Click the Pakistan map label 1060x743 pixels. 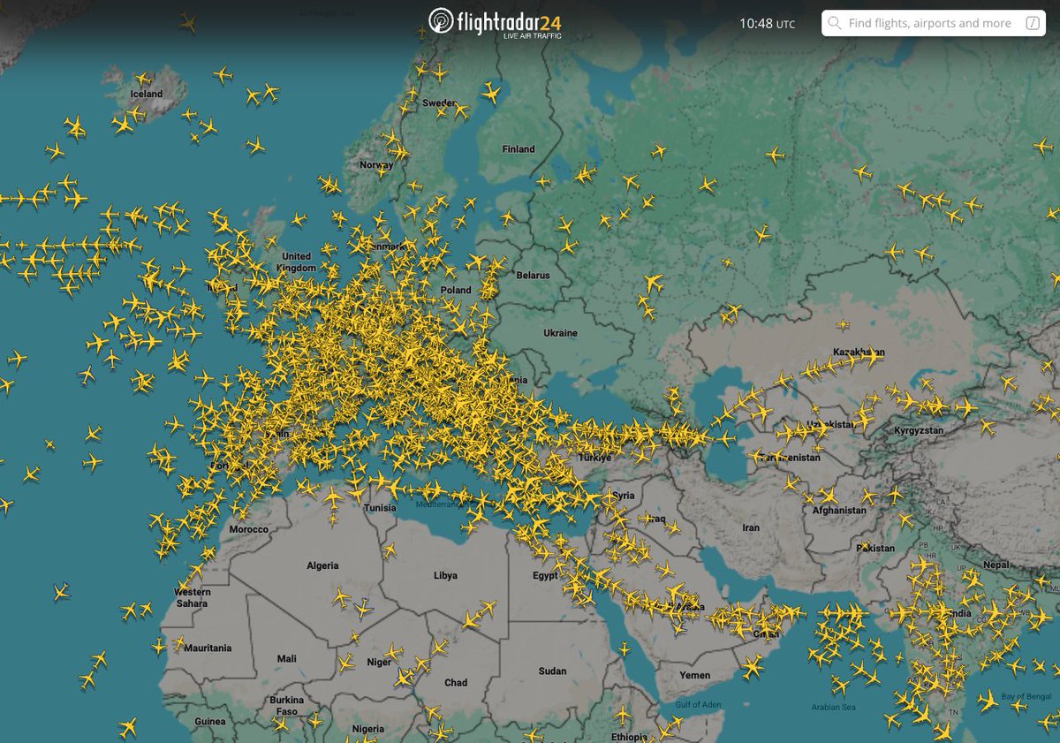click(875, 548)
